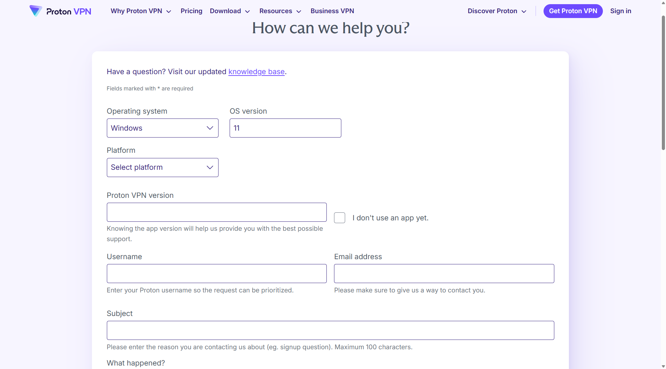Click the chevron next to Why Proton VPN
The image size is (666, 369).
coord(169,11)
